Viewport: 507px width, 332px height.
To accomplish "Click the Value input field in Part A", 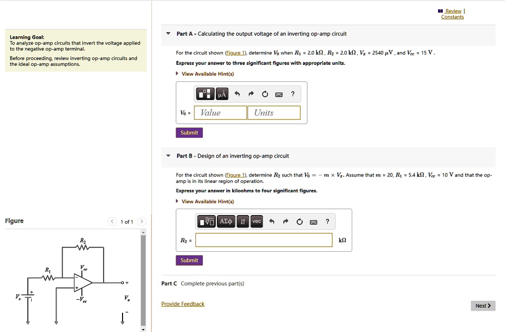I will pyautogui.click(x=220, y=112).
